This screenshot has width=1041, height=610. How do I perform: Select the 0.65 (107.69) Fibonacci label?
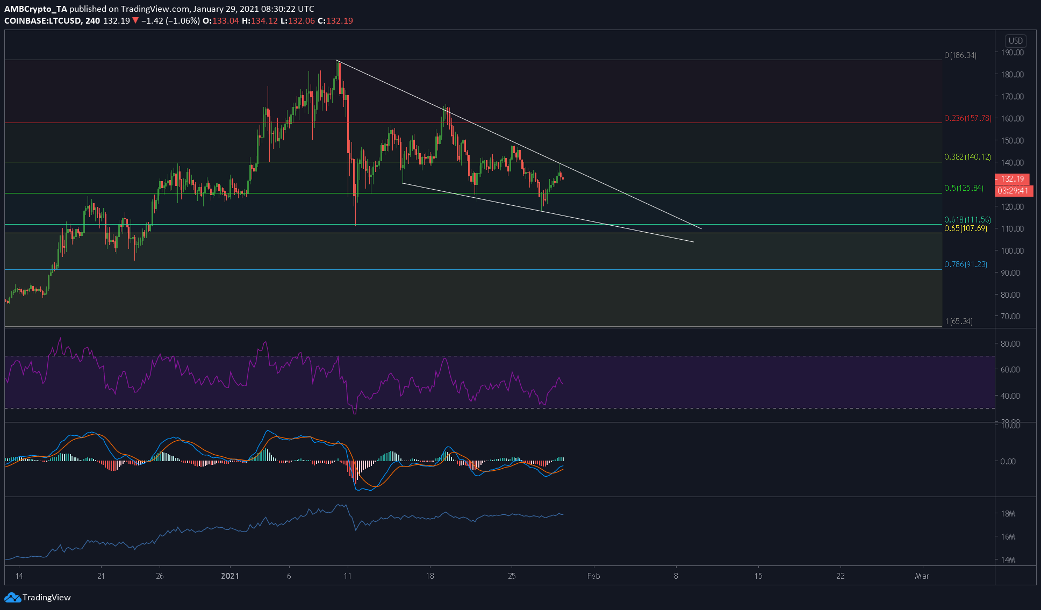pyautogui.click(x=966, y=228)
